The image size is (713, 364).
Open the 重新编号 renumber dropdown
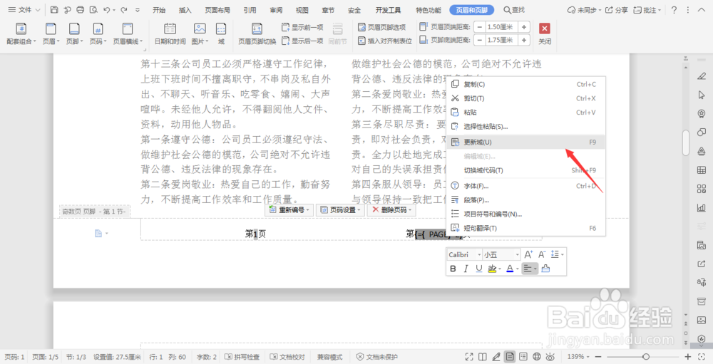tap(289, 210)
